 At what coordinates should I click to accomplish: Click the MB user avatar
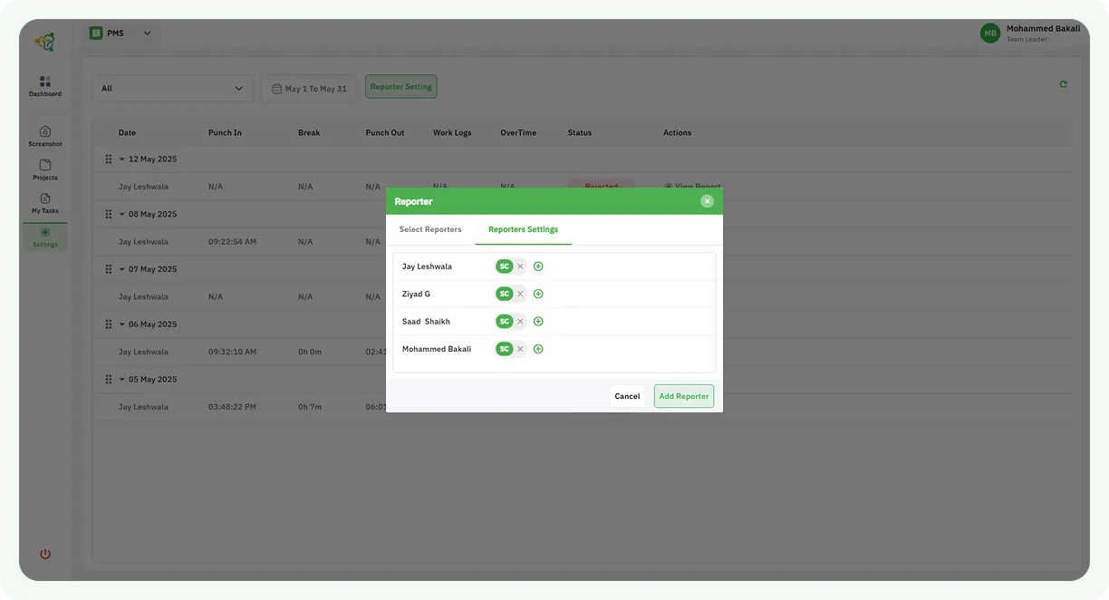990,34
